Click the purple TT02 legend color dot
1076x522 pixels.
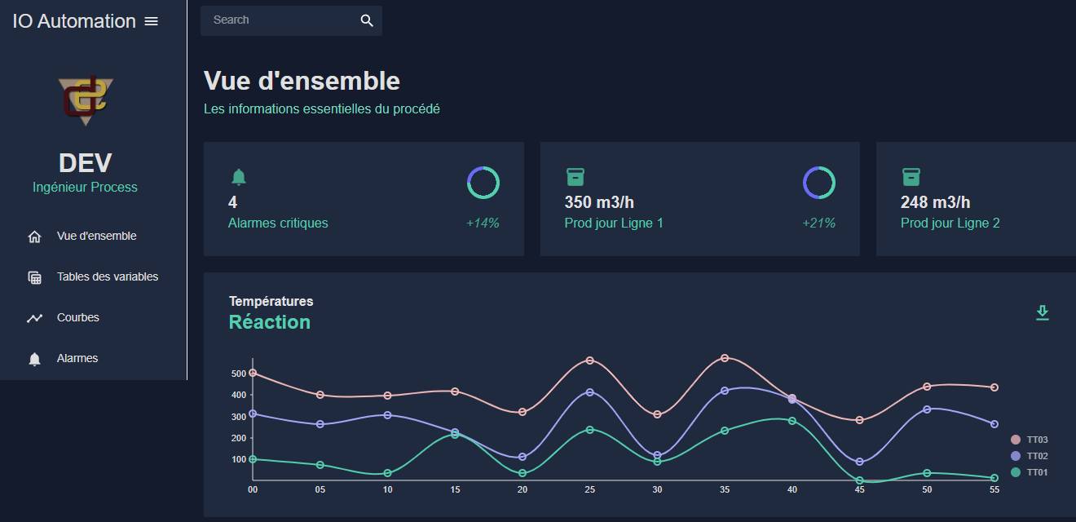click(1016, 456)
